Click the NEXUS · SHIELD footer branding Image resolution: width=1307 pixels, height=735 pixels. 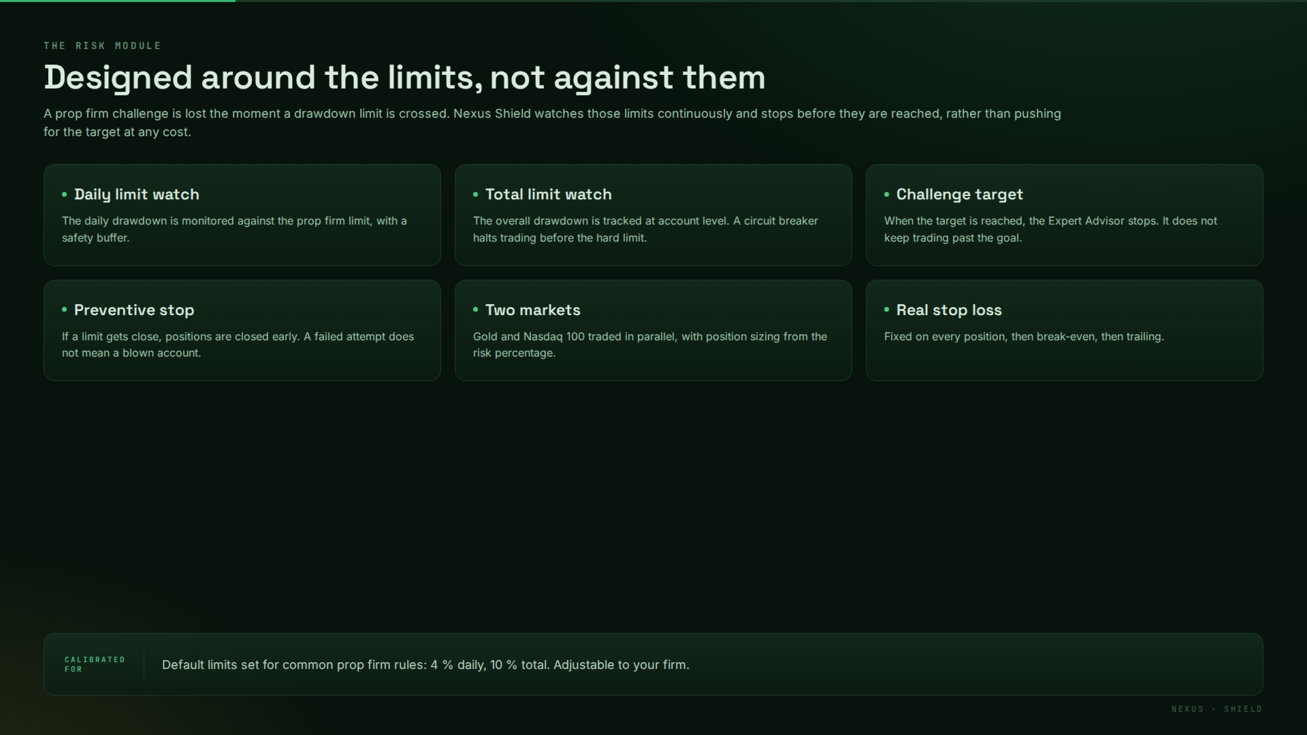(1216, 709)
